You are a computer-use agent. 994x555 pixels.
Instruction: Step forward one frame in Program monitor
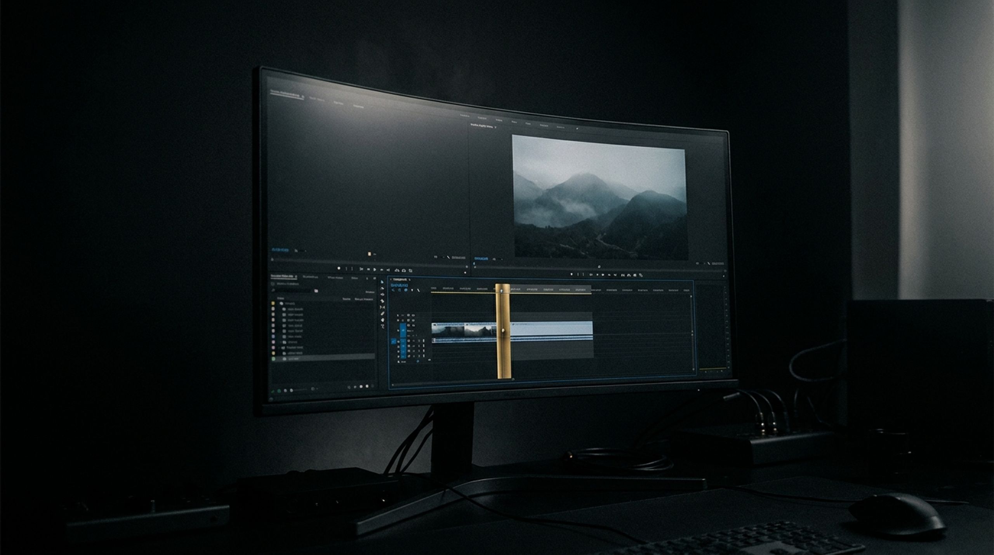[x=609, y=275]
